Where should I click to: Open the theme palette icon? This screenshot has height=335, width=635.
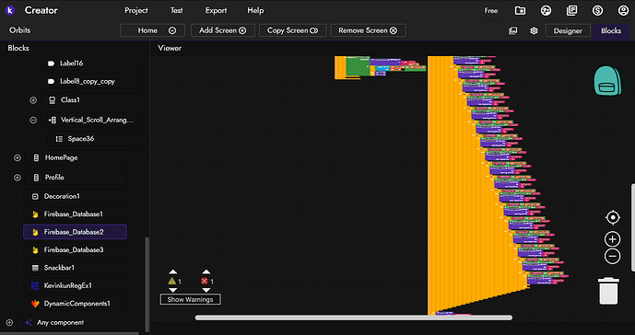click(x=546, y=10)
